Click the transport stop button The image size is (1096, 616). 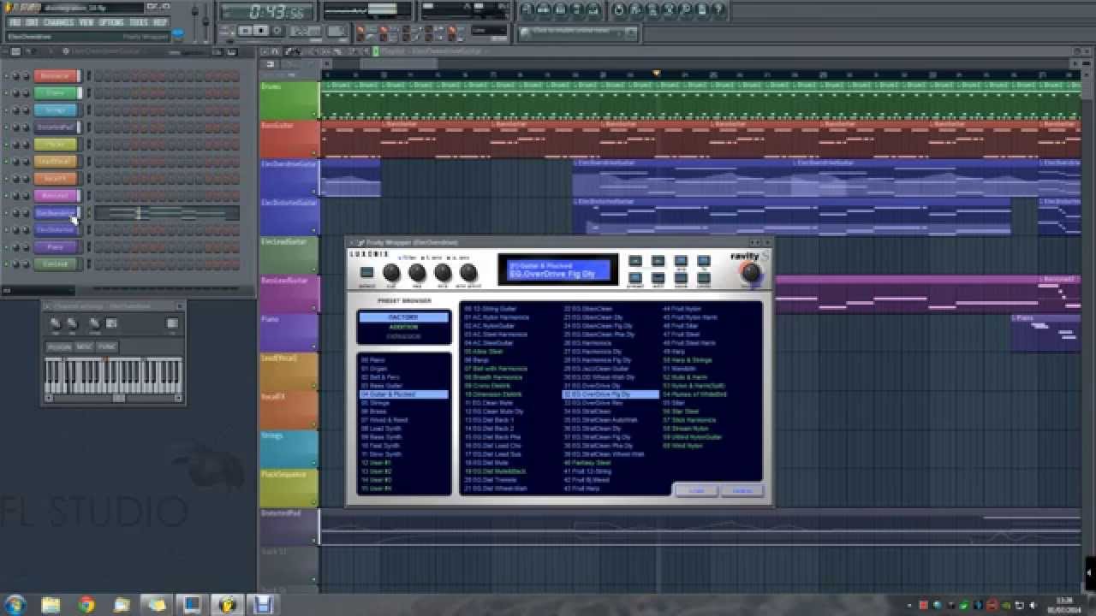click(x=262, y=31)
